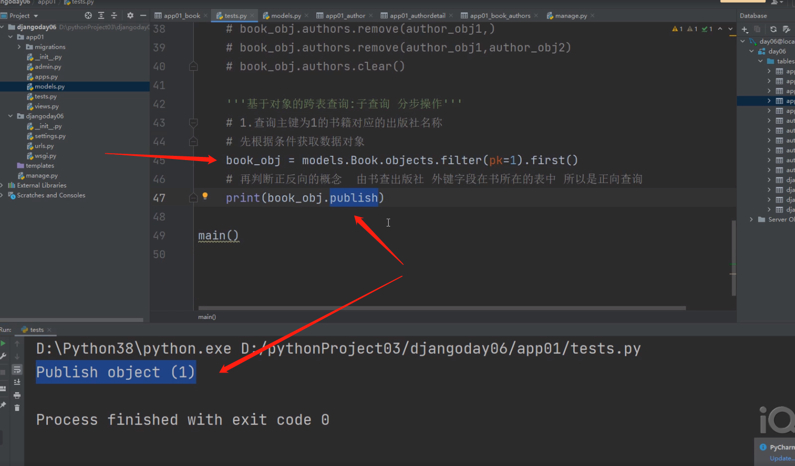This screenshot has height=466, width=795.
Task: Expand External Libraries node
Action: (2, 185)
